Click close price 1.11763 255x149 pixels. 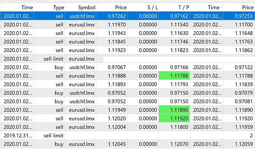pos(244,42)
